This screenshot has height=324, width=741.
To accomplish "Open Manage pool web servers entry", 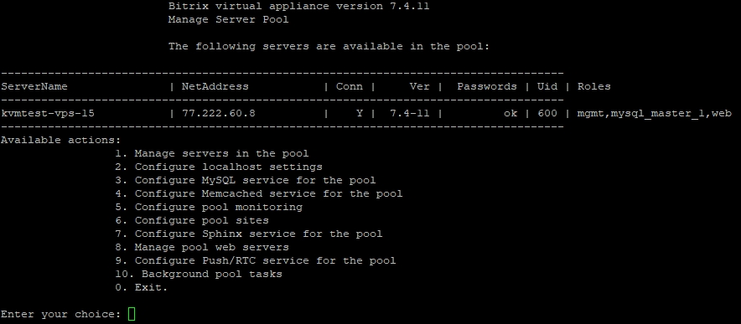I will coord(202,247).
